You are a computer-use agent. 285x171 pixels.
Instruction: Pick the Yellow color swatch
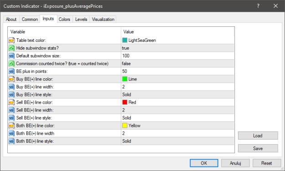[x=124, y=126]
